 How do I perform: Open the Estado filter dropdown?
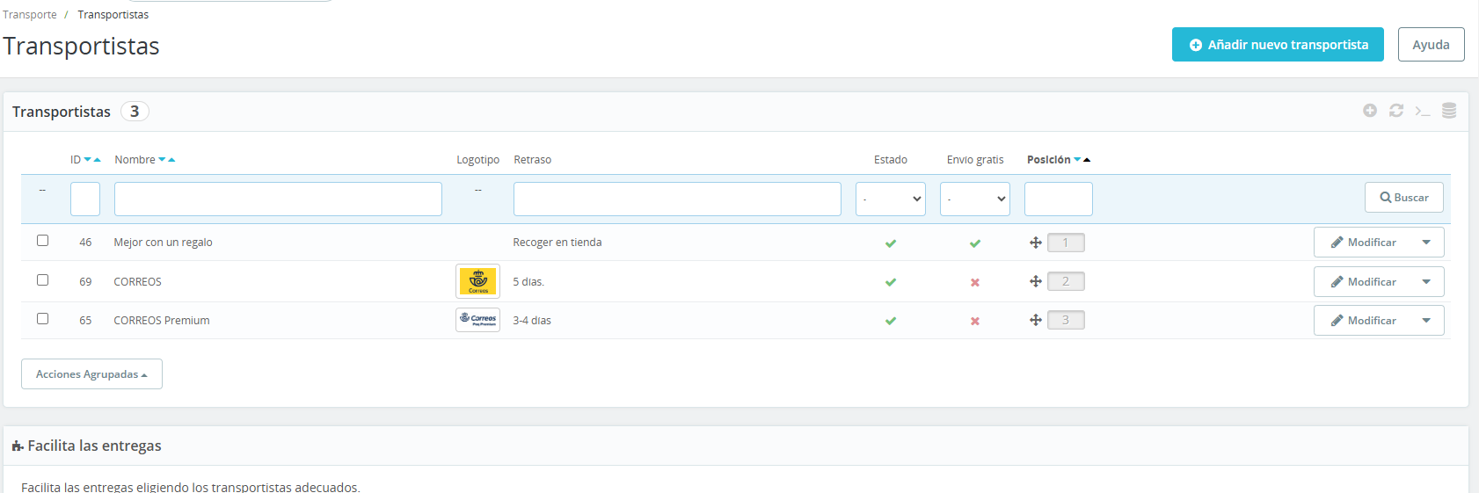(x=891, y=199)
